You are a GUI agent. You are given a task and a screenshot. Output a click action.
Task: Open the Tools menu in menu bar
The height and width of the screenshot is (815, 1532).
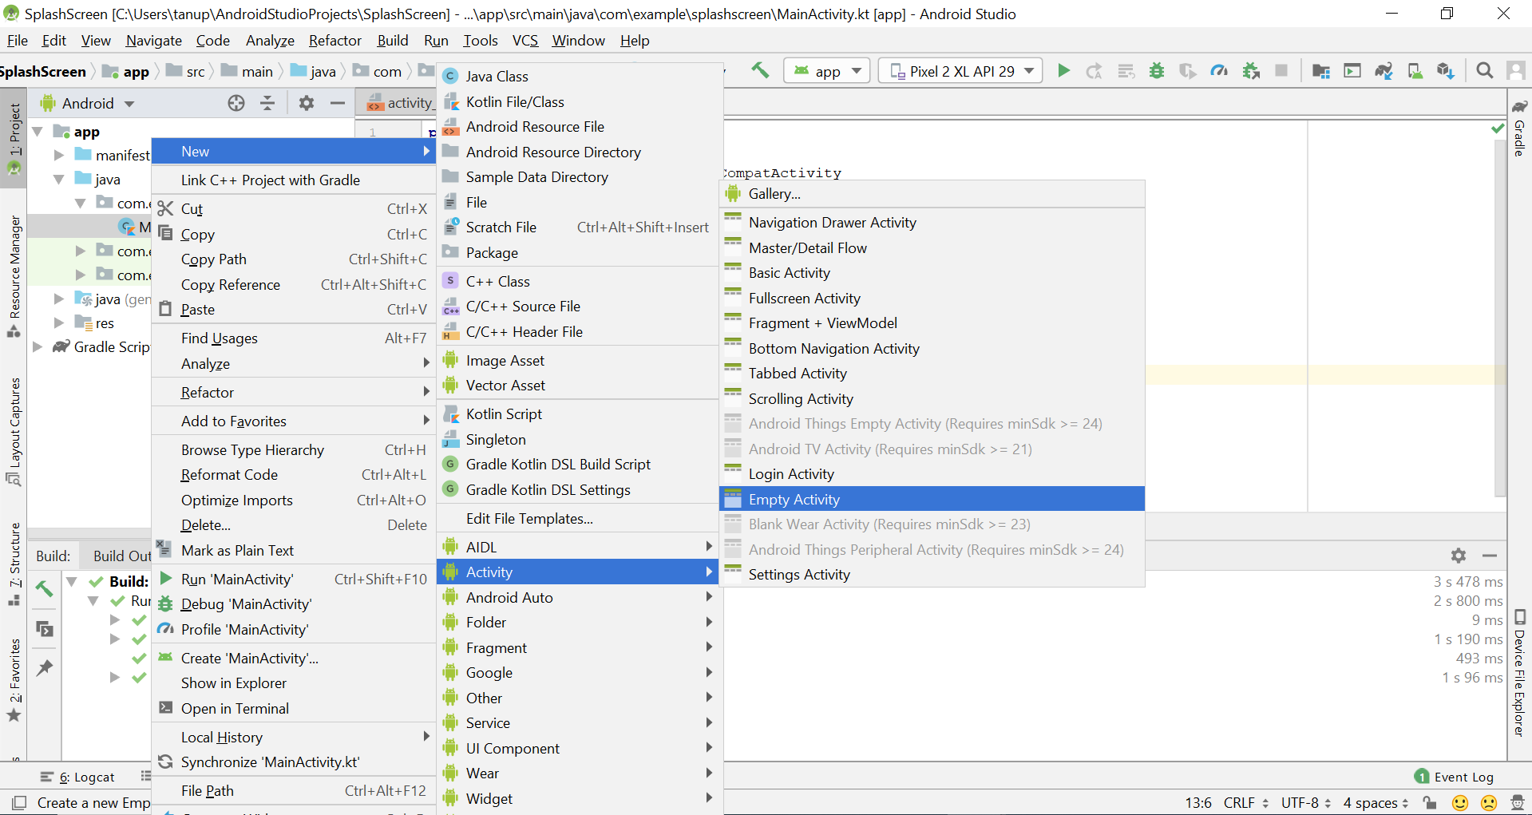(480, 40)
